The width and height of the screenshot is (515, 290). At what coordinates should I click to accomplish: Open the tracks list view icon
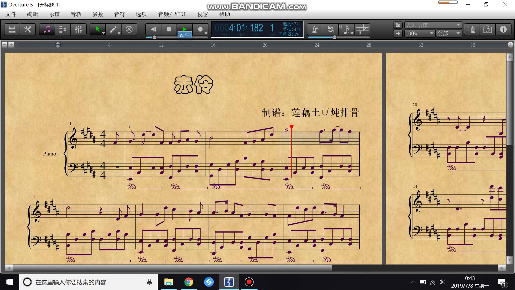coord(63,29)
